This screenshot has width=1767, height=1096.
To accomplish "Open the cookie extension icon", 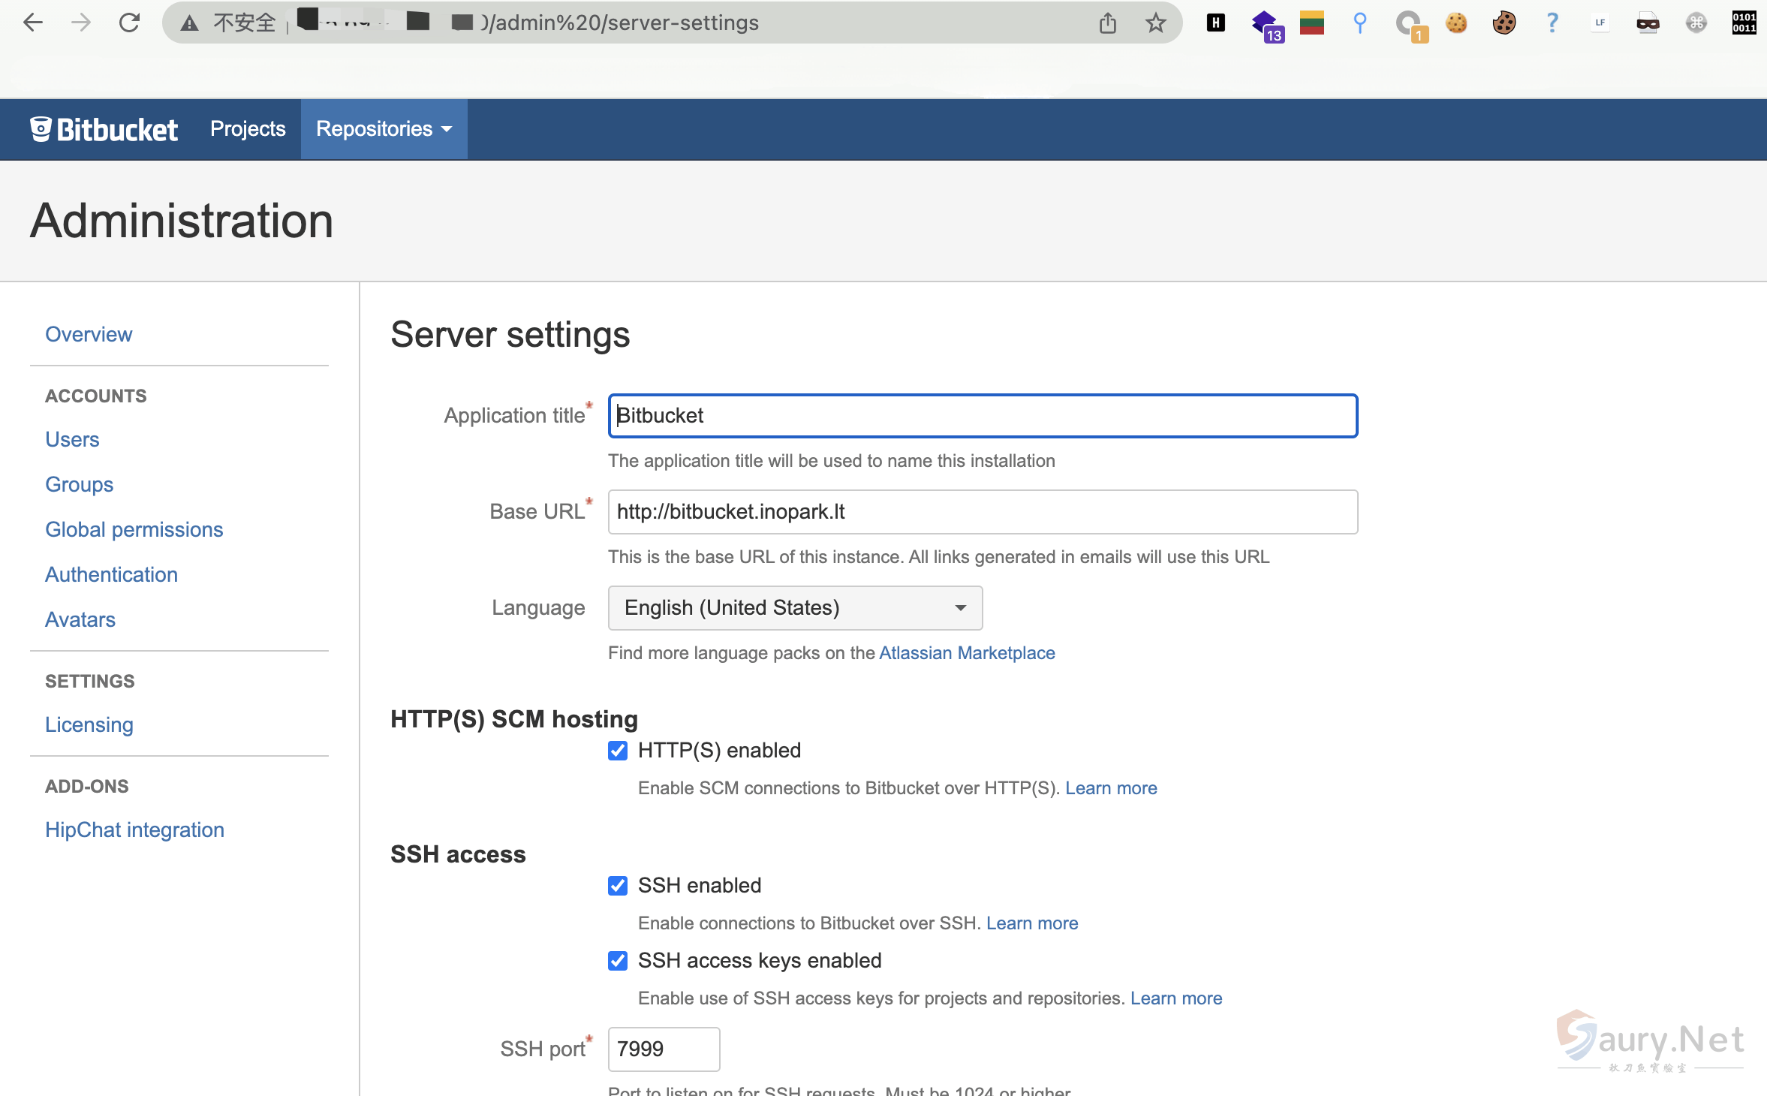I will 1456,23.
